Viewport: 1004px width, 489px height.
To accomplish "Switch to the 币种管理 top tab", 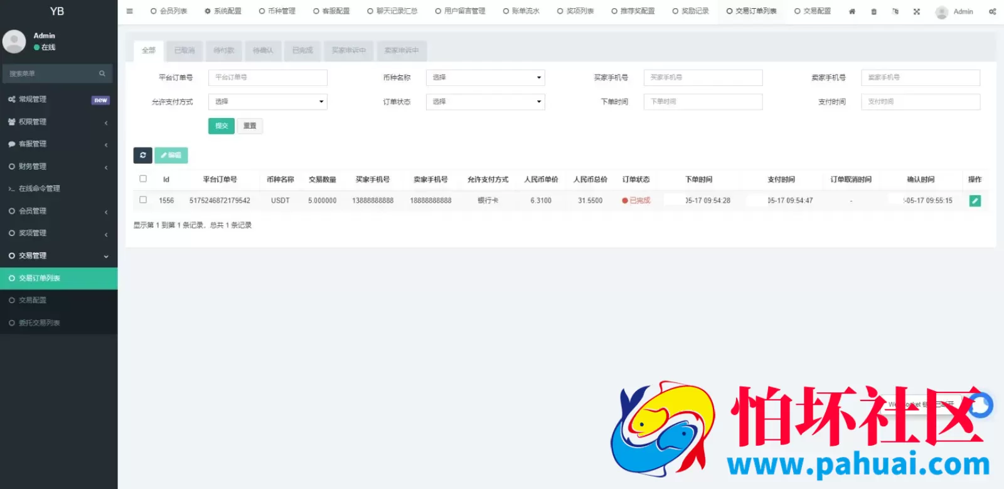I will coord(277,11).
